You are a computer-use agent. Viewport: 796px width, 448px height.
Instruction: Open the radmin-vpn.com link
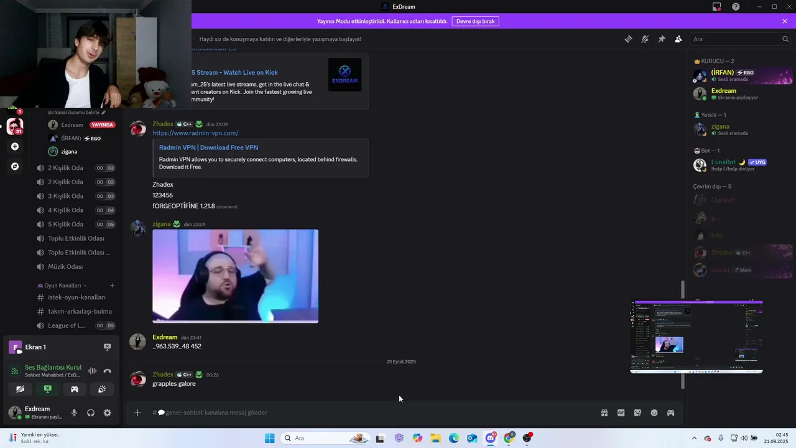coord(195,133)
